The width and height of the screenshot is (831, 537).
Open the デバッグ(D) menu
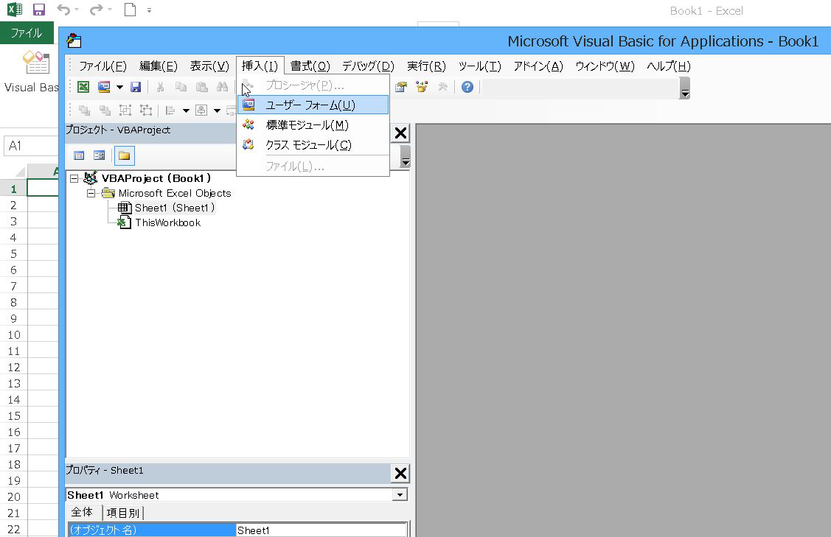pyautogui.click(x=368, y=66)
